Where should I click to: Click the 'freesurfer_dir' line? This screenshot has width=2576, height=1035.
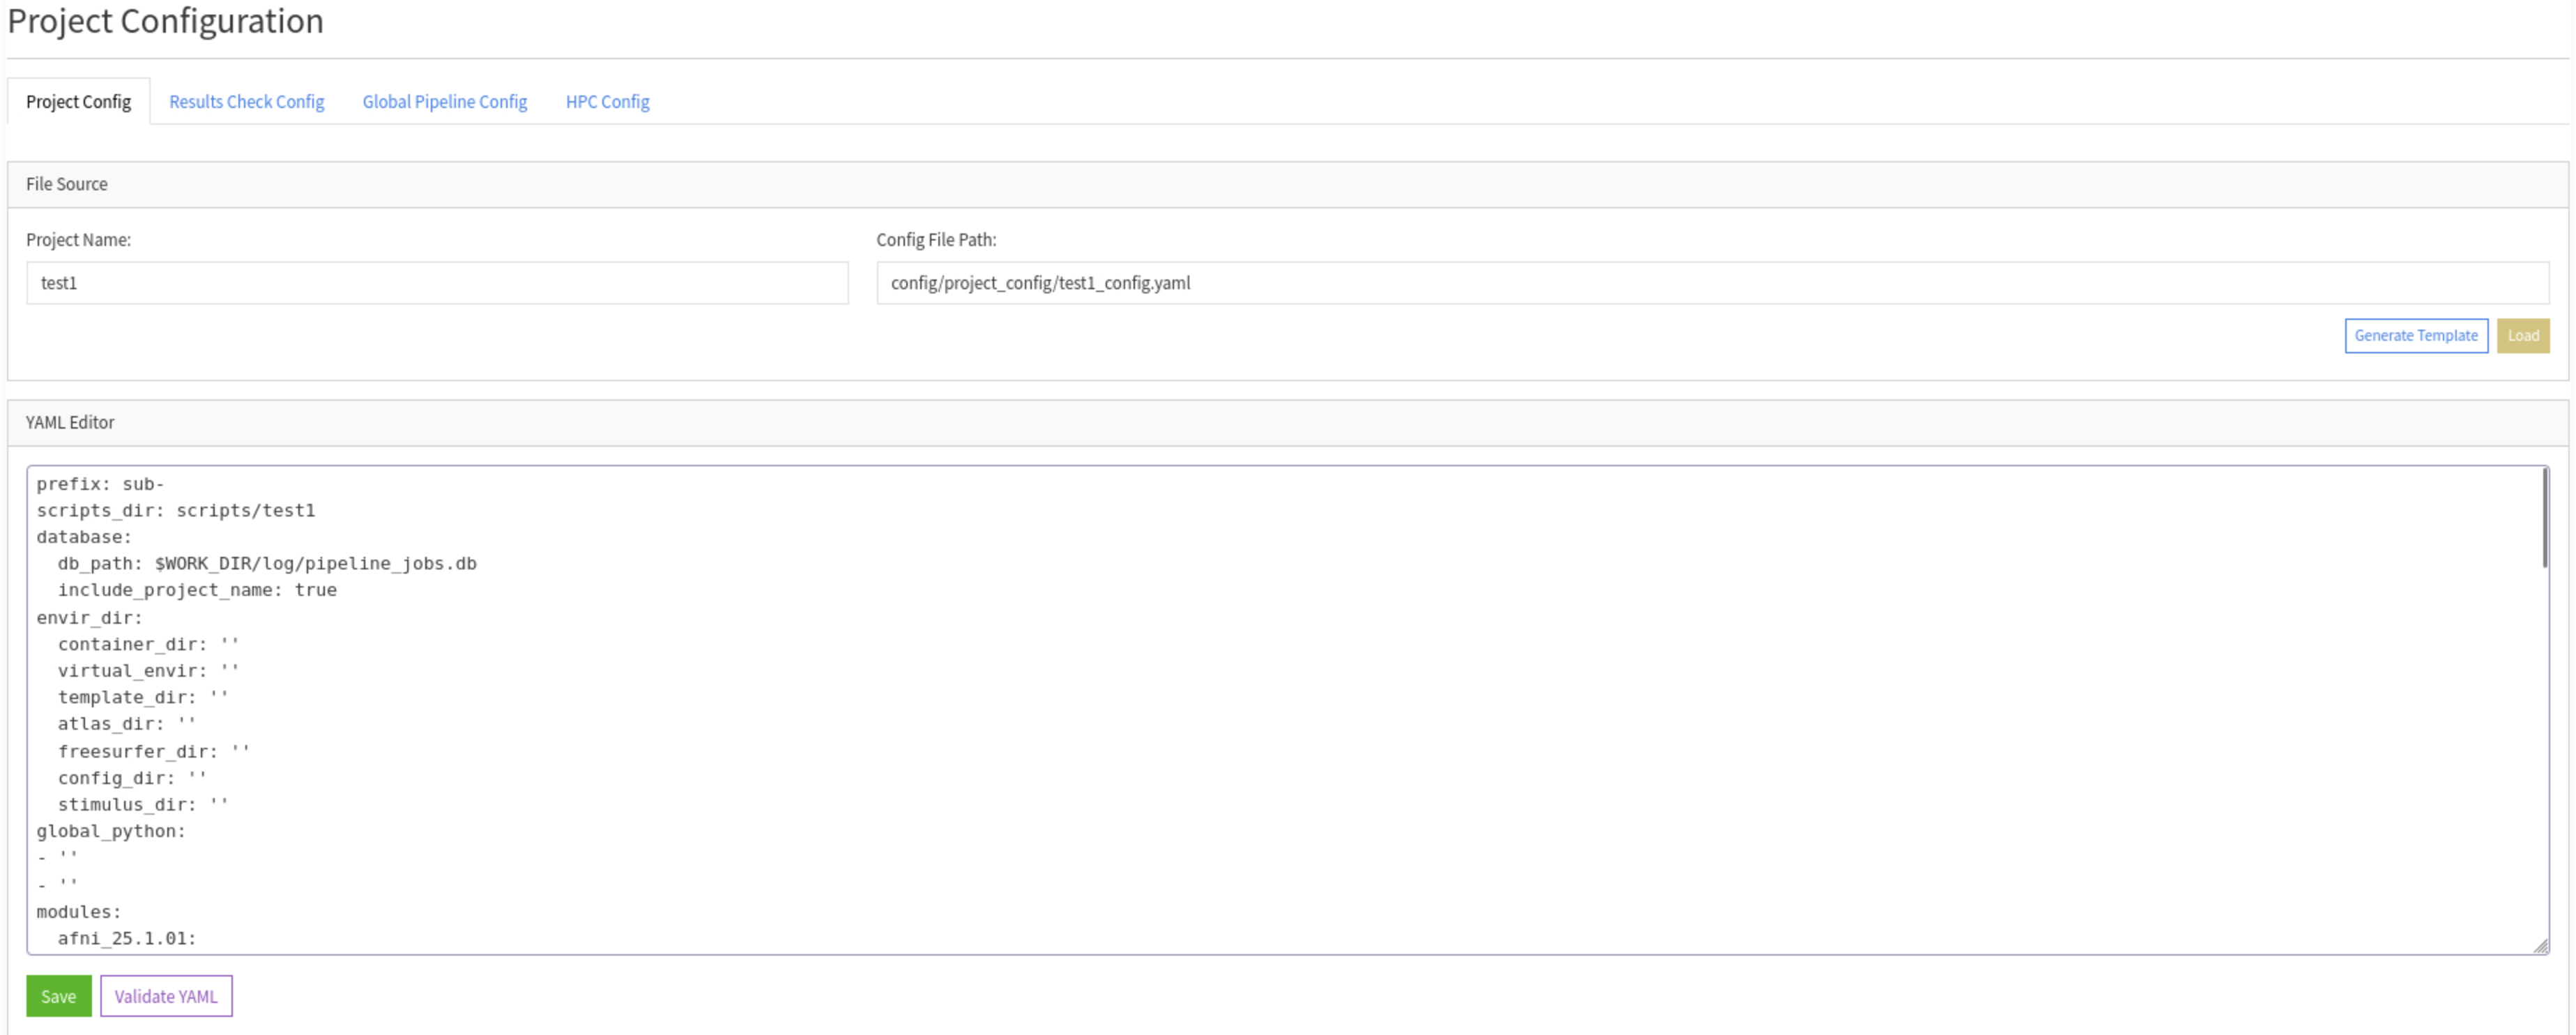(x=154, y=751)
